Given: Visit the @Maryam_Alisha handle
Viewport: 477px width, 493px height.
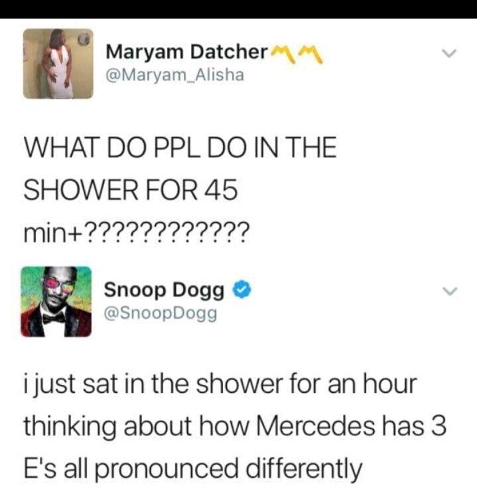Looking at the screenshot, I should pos(175,76).
